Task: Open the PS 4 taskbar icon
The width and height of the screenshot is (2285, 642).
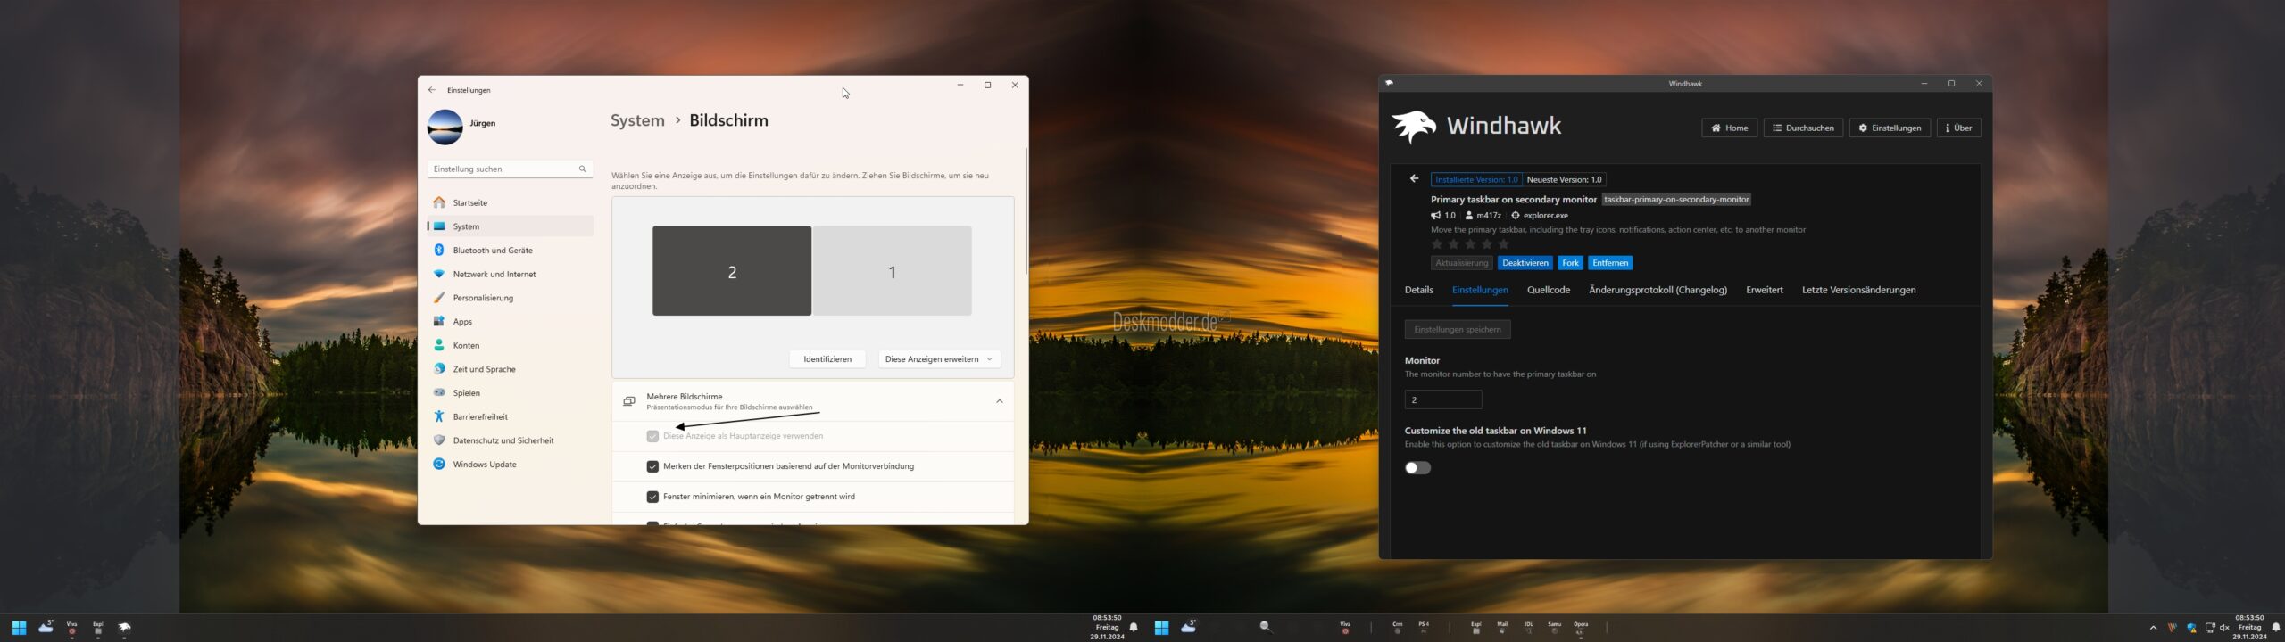Action: coord(1424,628)
